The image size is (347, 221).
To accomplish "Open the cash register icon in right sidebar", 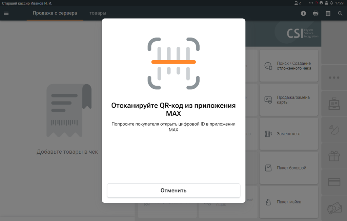I will pos(334,104).
